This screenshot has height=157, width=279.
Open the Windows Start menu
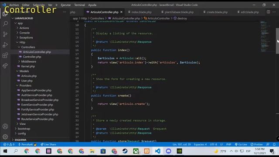point(5,151)
